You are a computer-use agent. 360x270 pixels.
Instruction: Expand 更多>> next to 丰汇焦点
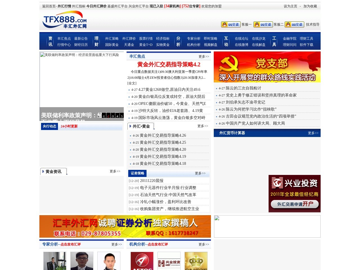(x=204, y=56)
